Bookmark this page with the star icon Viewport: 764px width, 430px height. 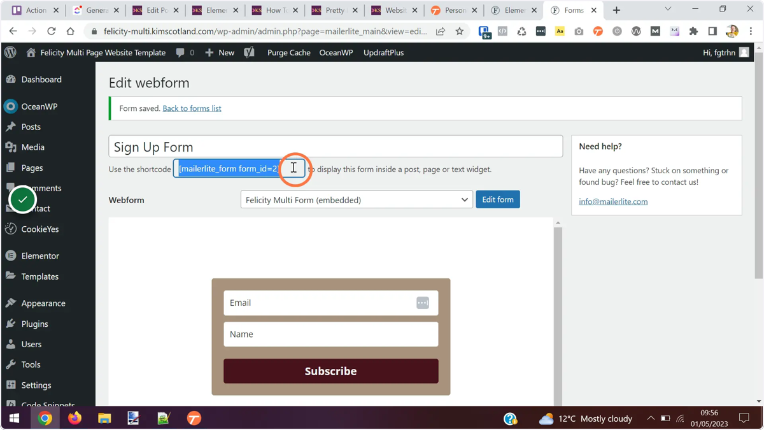460,31
